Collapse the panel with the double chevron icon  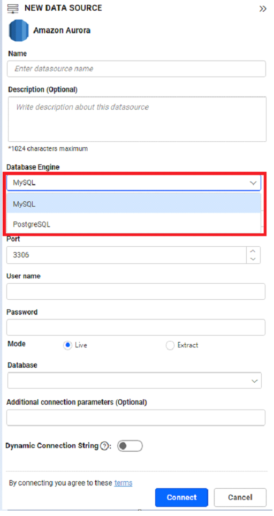tap(262, 9)
